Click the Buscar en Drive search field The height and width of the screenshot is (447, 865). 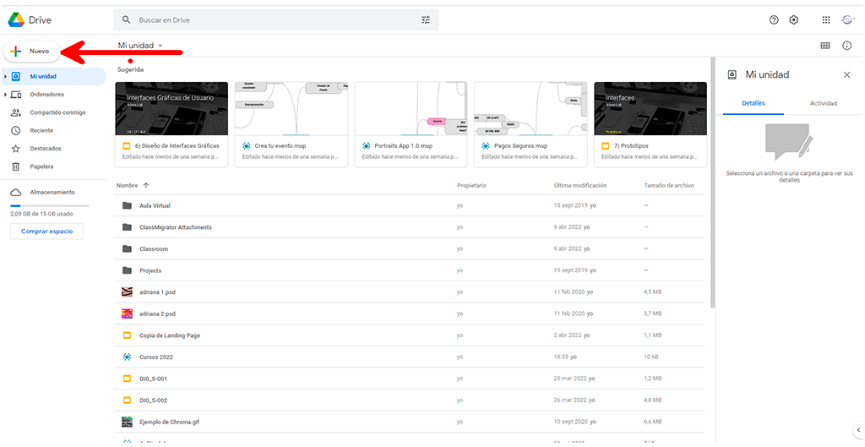[x=276, y=20]
